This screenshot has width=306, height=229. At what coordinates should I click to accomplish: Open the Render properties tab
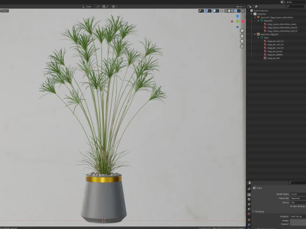click(249, 195)
